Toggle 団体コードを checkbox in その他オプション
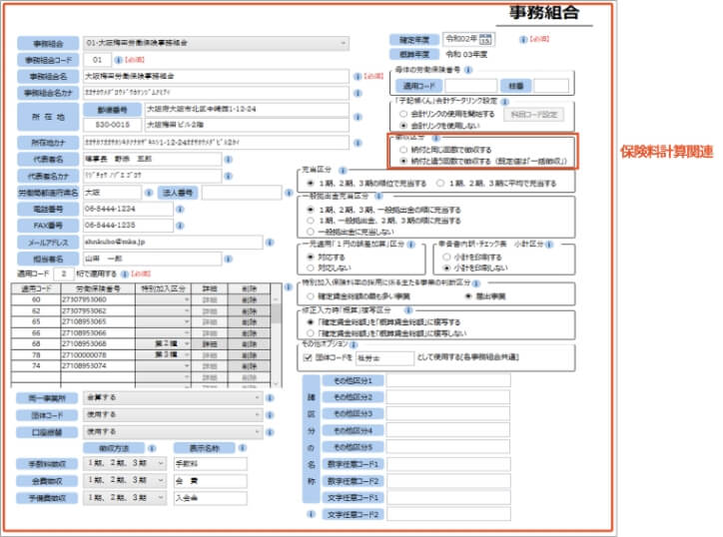Viewport: 723px width, 537px height. tap(308, 357)
